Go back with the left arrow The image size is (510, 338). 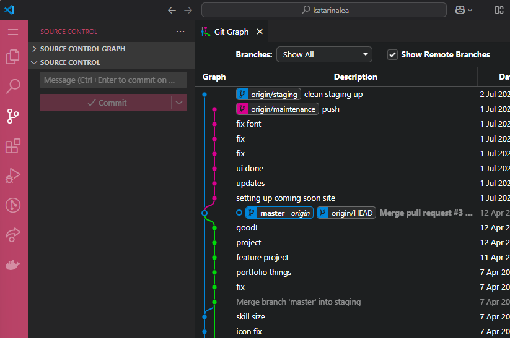click(x=172, y=11)
